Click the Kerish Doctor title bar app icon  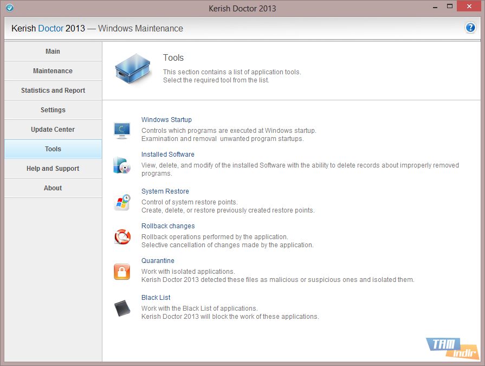(x=9, y=8)
